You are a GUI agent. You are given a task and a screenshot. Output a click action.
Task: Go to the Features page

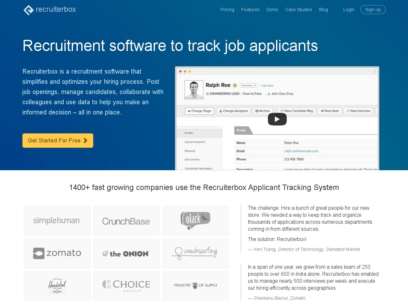click(x=250, y=10)
